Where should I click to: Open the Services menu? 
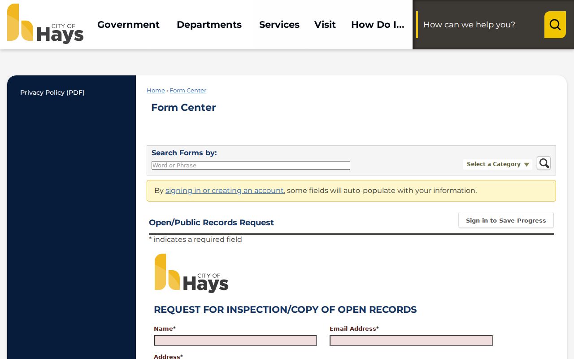pyautogui.click(x=279, y=25)
